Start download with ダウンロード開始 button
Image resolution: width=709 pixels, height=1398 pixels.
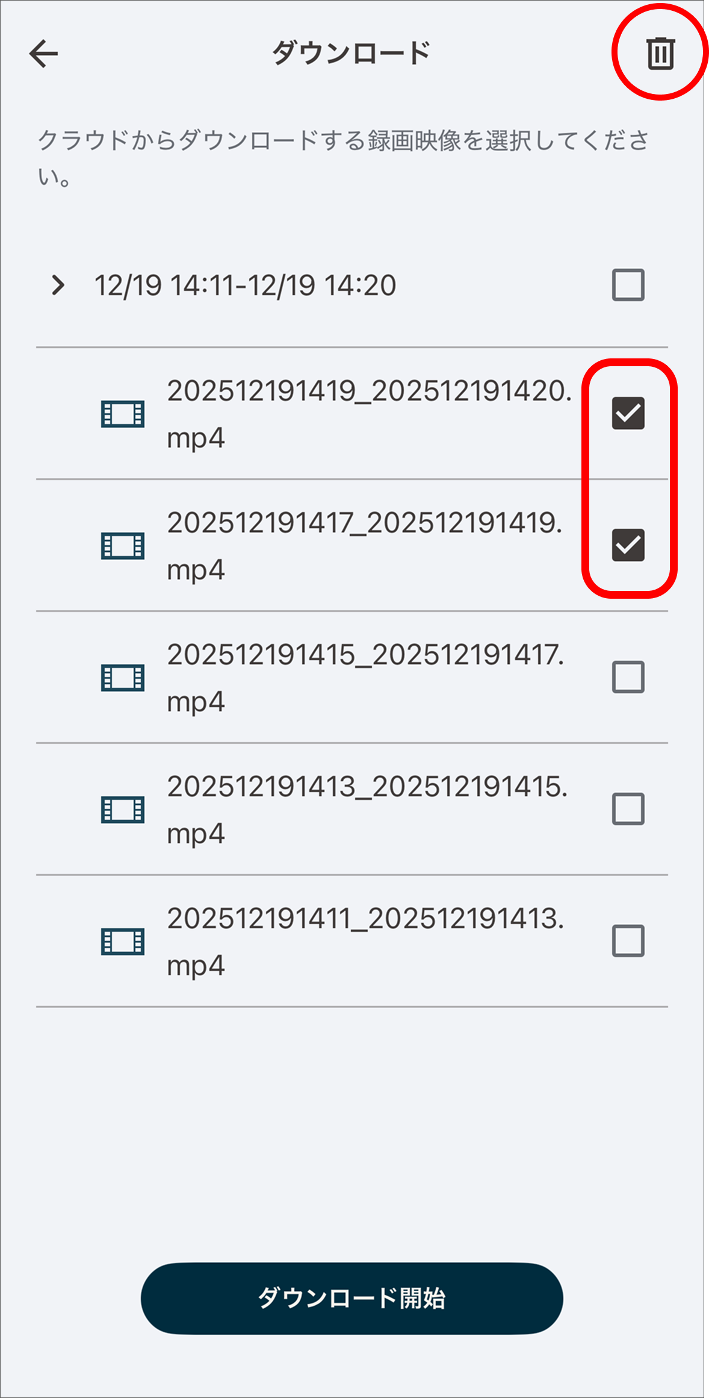[352, 1298]
